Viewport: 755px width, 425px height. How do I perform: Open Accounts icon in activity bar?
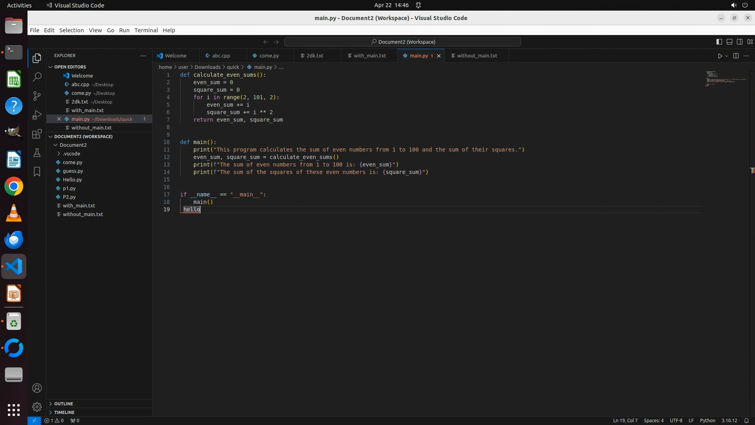pos(37,388)
